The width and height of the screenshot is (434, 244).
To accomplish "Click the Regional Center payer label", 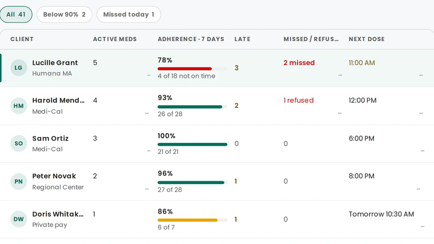I will click(58, 187).
